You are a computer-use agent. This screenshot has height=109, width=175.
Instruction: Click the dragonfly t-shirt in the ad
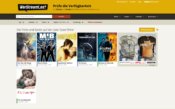click(x=129, y=47)
